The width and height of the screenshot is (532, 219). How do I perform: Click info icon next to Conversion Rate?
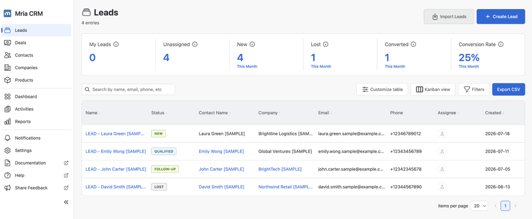pos(501,44)
